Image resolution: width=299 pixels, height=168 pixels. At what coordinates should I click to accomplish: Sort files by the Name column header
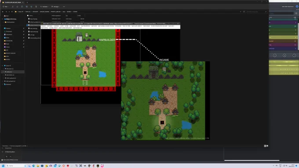coord(31,16)
